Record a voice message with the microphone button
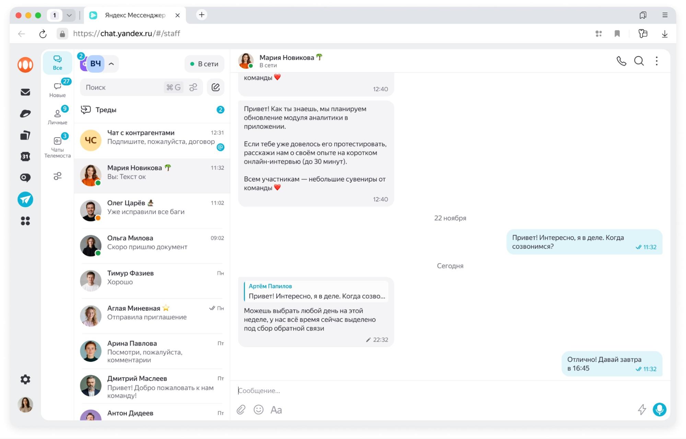The image size is (686, 439). coord(659,409)
